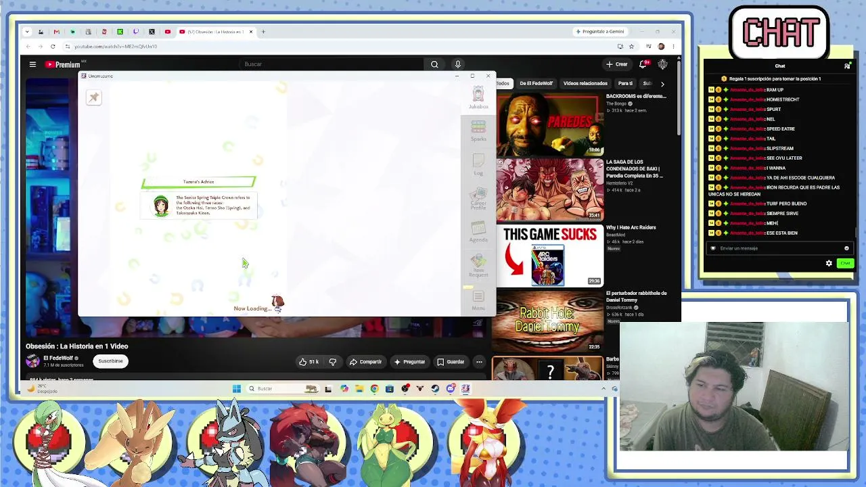Open the Chrome three-dot menu
The image size is (866, 487).
[x=673, y=47]
